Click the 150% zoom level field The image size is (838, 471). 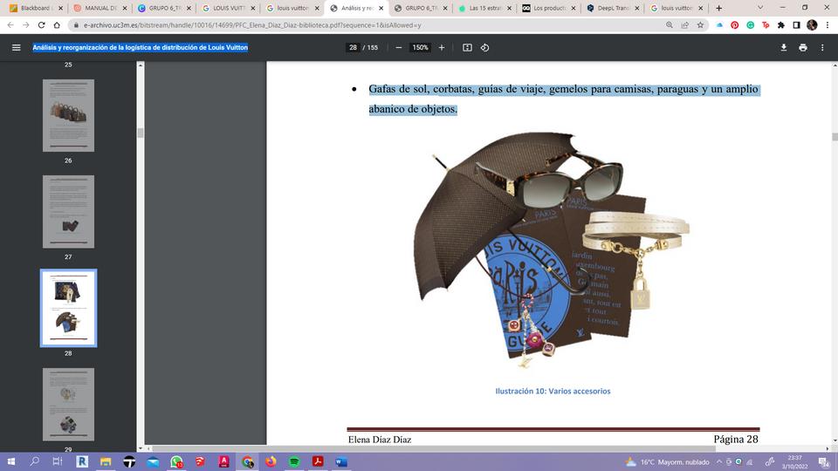420,47
